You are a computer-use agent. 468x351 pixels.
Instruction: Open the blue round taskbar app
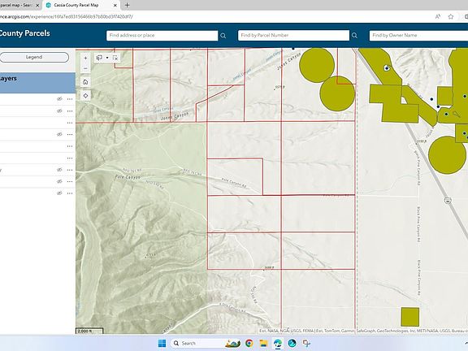point(292,343)
